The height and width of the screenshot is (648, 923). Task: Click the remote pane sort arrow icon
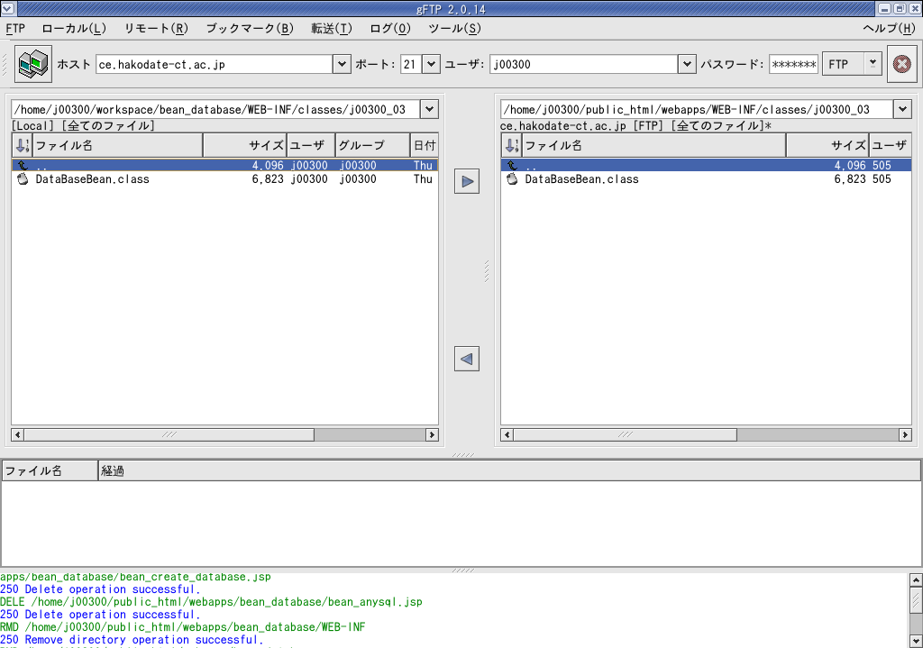512,145
